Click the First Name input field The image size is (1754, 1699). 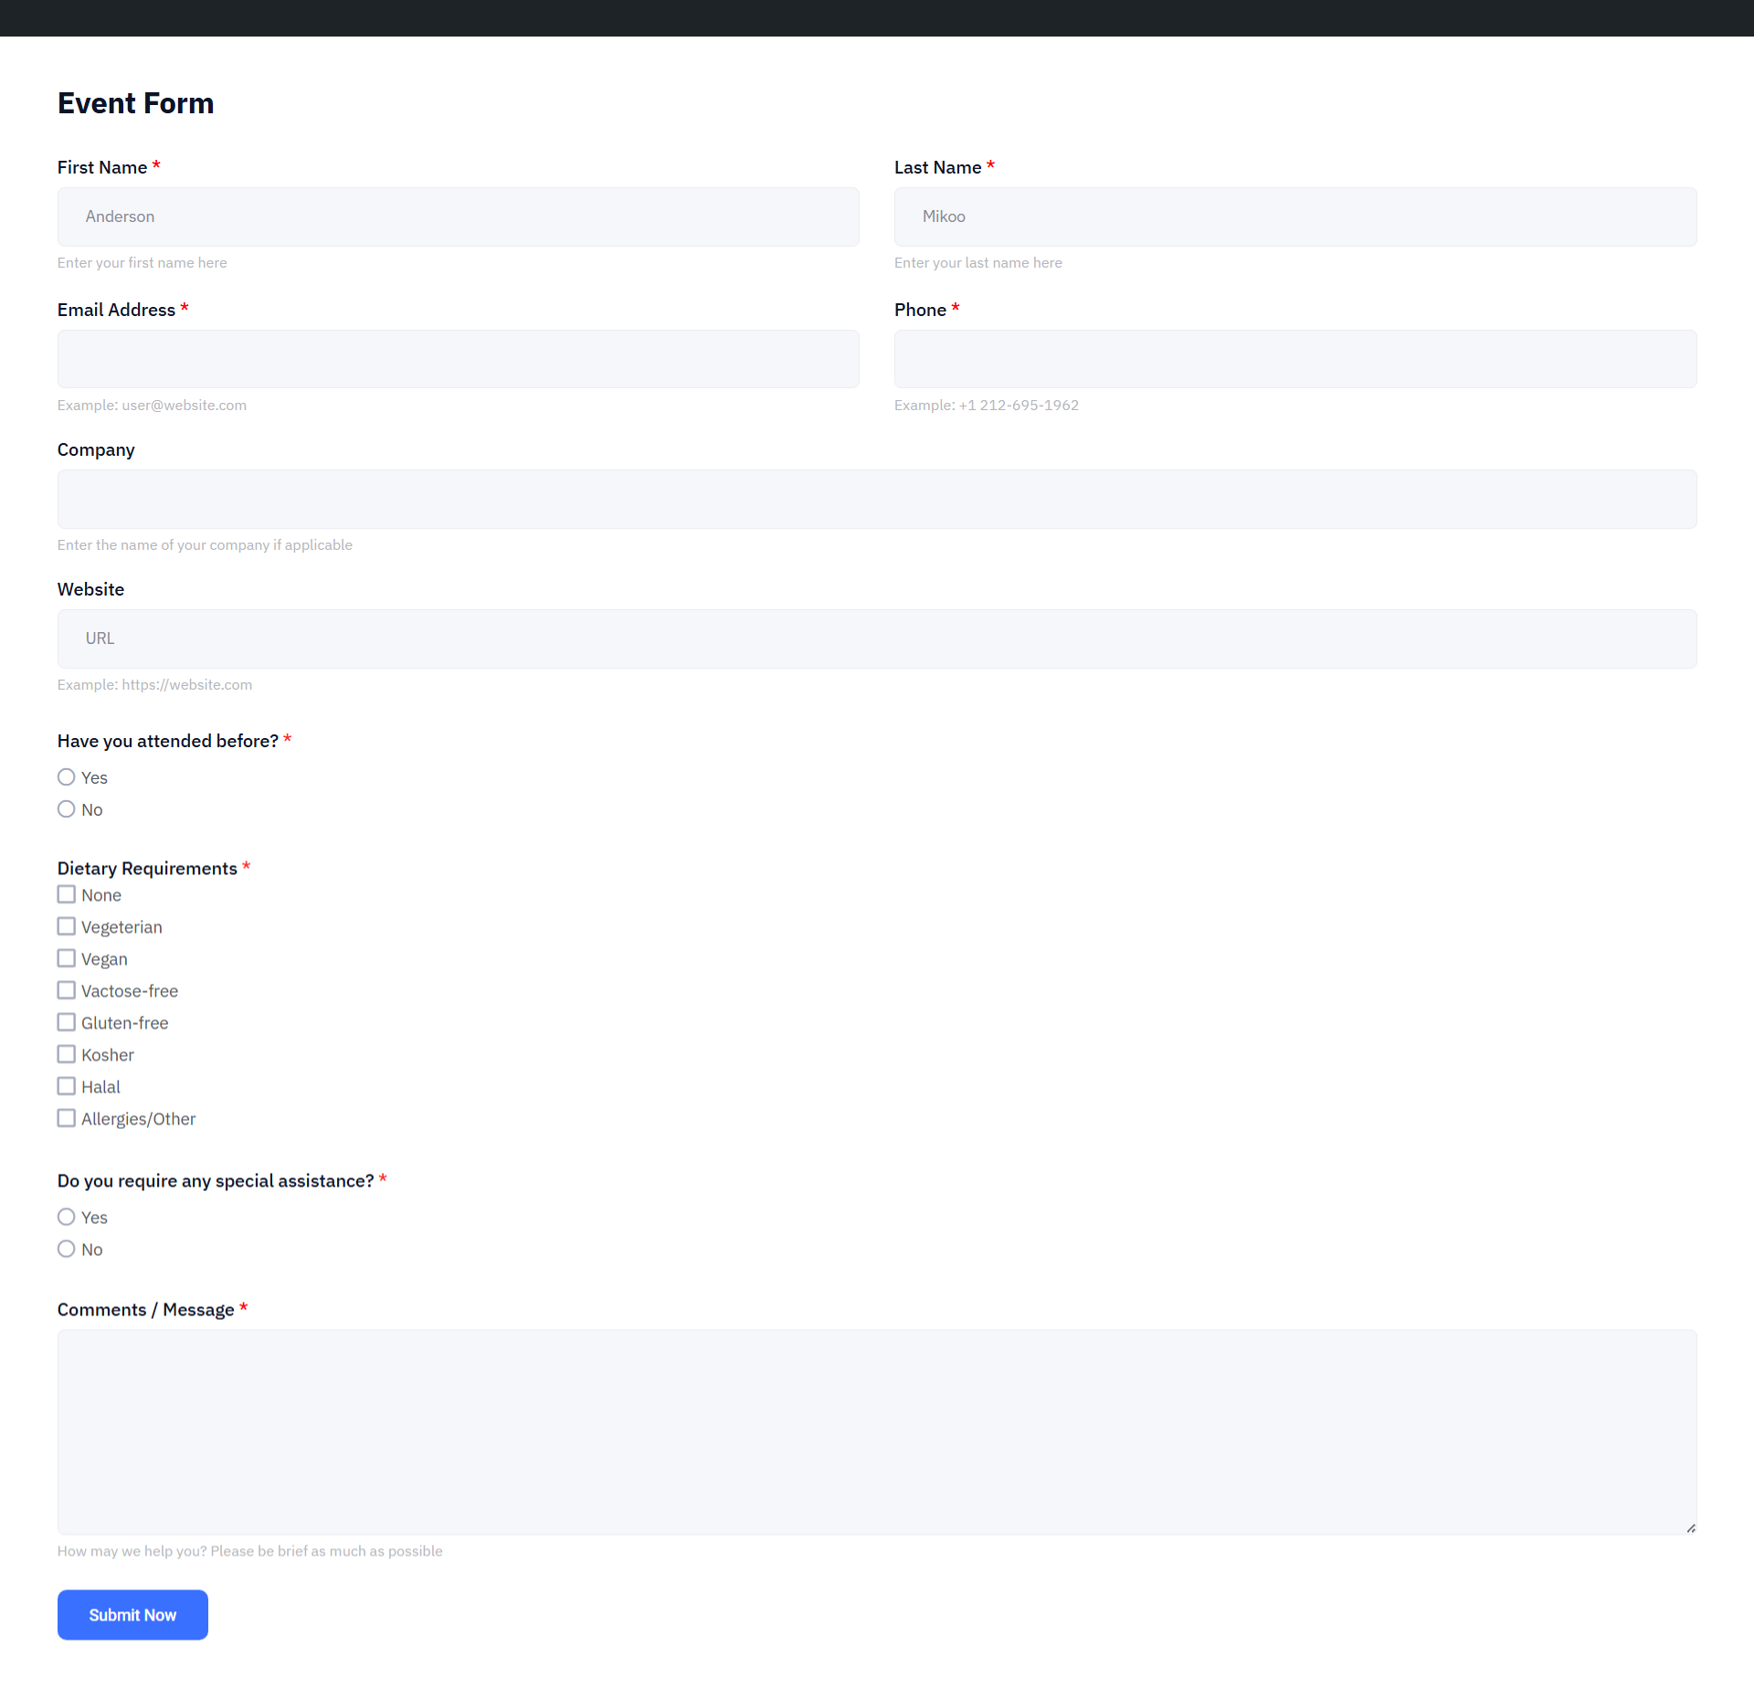457,216
